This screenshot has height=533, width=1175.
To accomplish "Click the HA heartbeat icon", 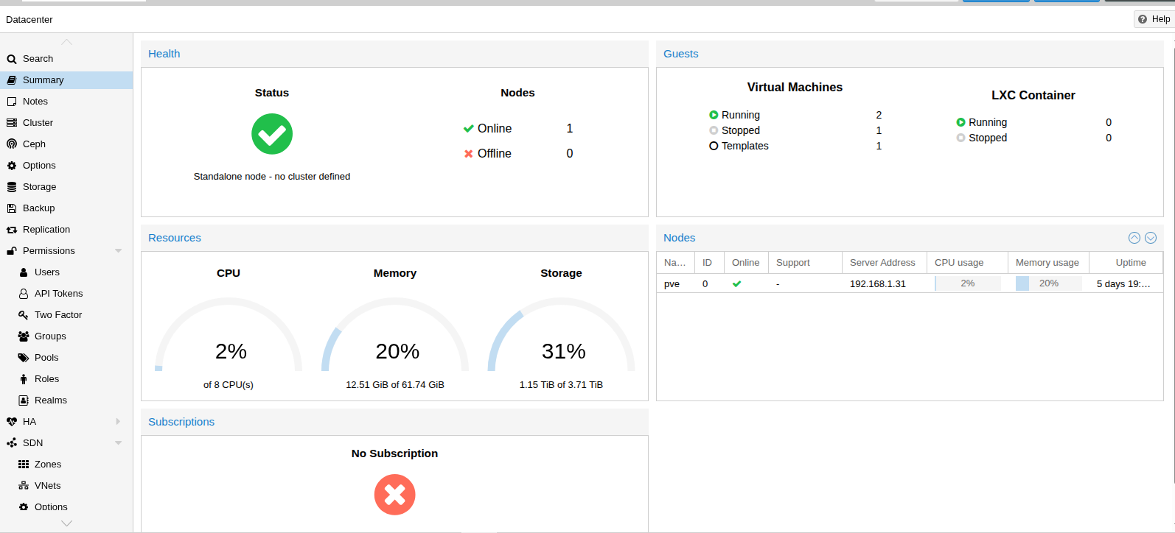I will [12, 422].
